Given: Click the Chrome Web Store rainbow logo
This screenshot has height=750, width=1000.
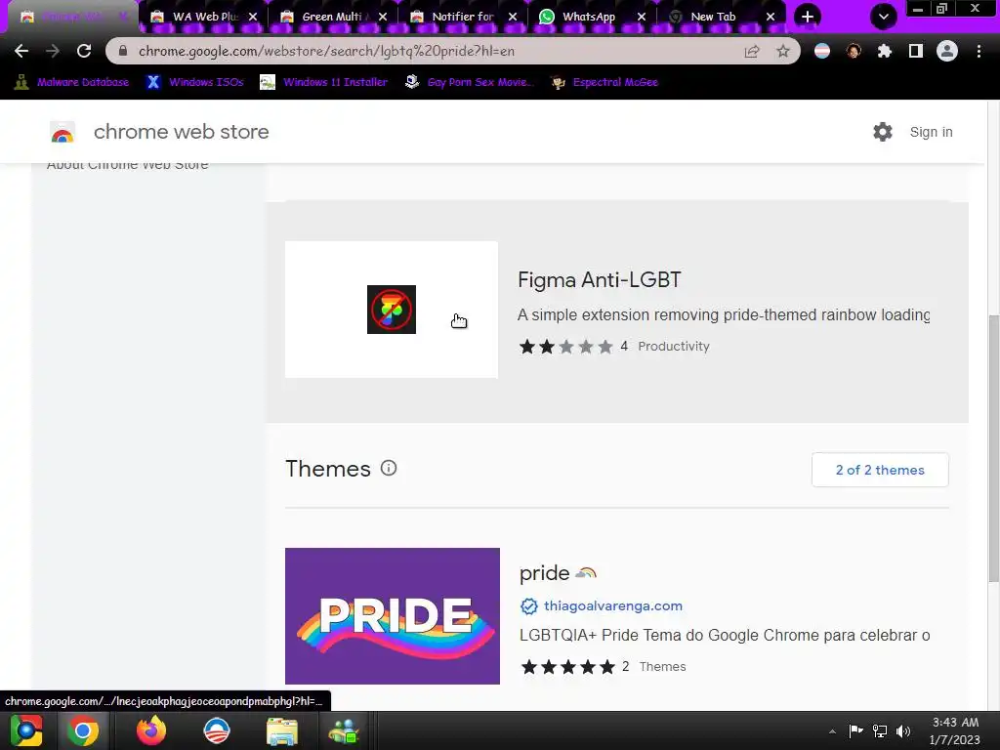Looking at the screenshot, I should pyautogui.click(x=62, y=133).
